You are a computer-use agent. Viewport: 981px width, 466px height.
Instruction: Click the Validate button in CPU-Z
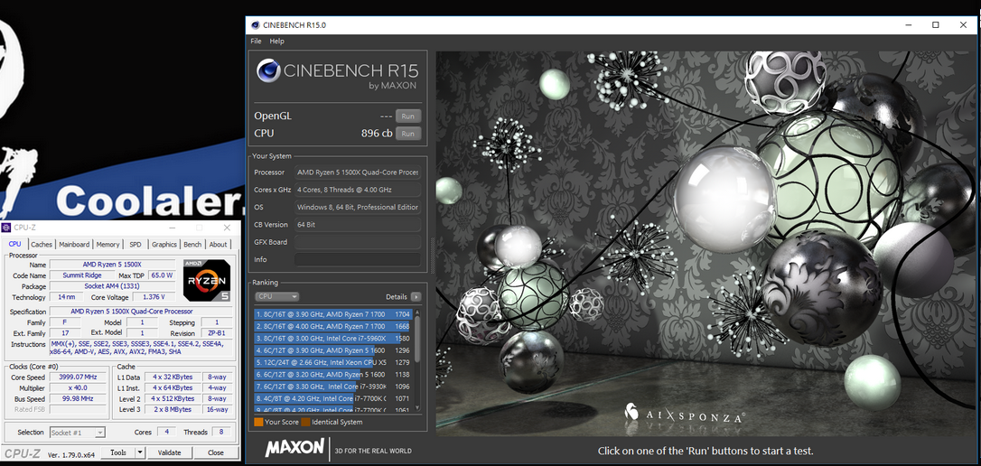(x=169, y=452)
